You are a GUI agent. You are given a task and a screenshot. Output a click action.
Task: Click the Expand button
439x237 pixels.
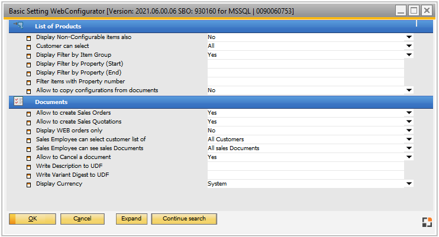(x=131, y=219)
